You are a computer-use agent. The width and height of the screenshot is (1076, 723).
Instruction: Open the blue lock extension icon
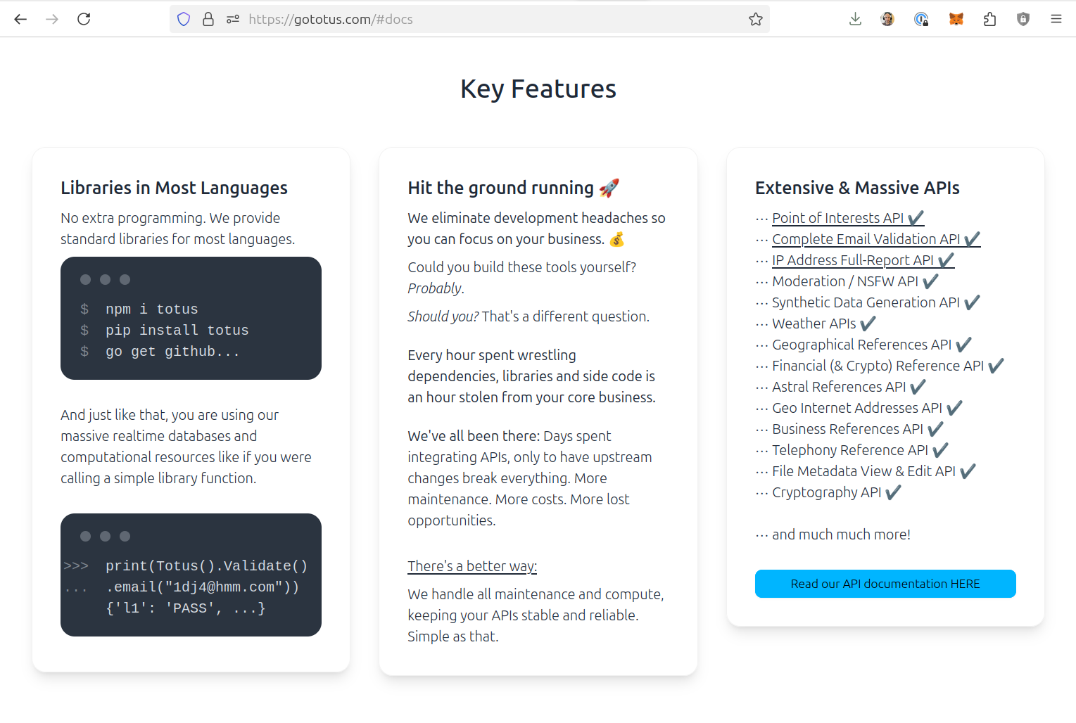coord(921,19)
